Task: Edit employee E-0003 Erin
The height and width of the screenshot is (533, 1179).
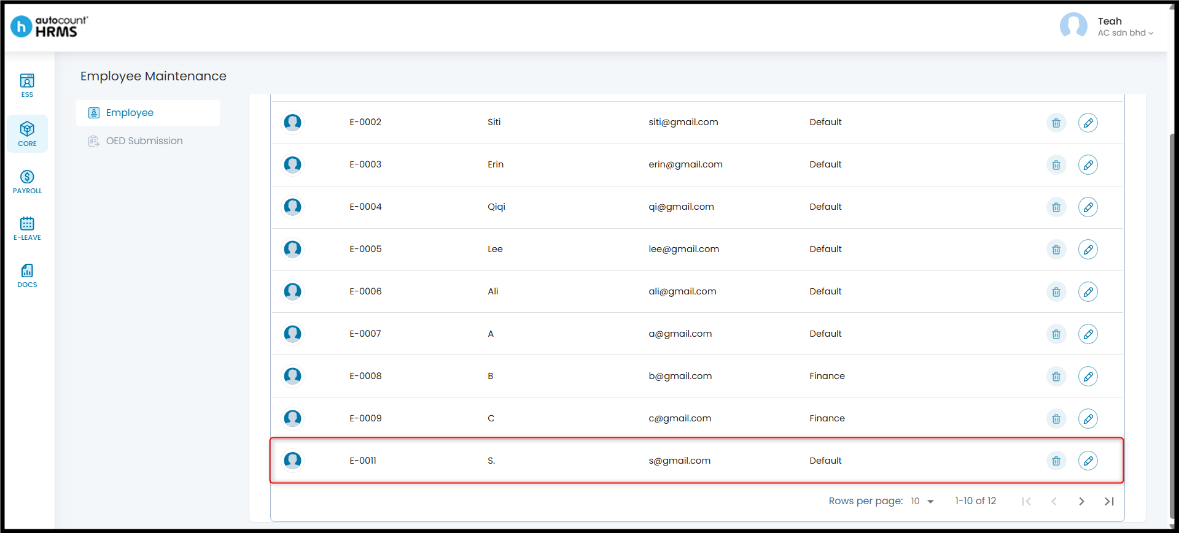Action: pos(1088,165)
